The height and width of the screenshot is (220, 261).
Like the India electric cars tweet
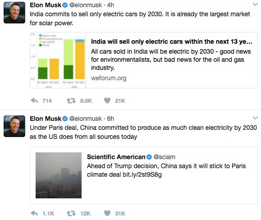[x=107, y=101]
